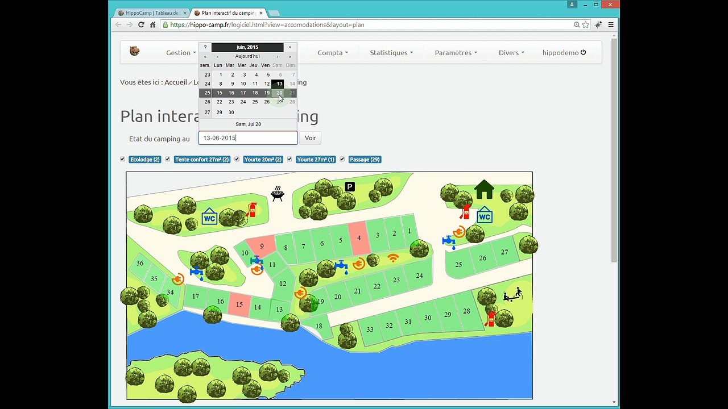The height and width of the screenshot is (409, 728).
Task: Select the green house icon on the plan
Action: (x=485, y=189)
